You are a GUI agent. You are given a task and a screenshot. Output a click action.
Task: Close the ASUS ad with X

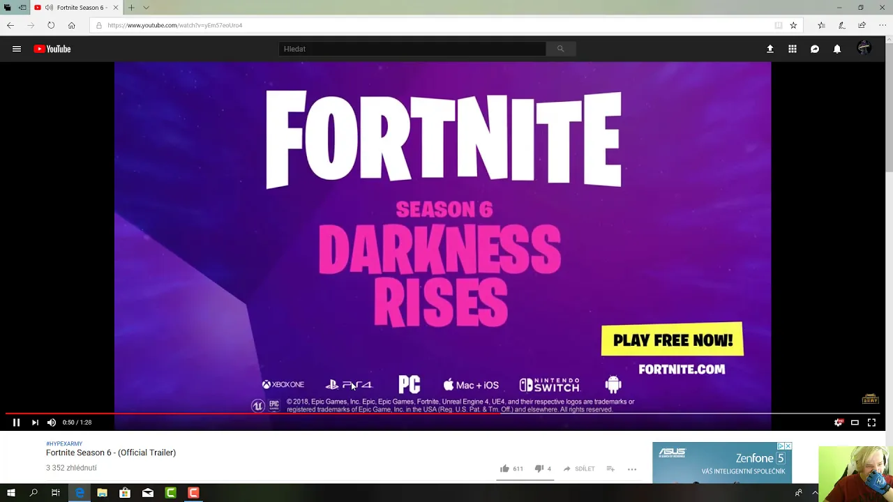coord(788,446)
